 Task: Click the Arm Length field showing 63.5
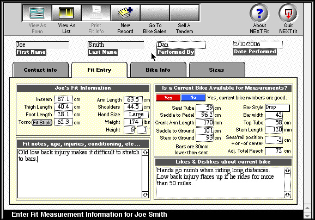click(133, 99)
